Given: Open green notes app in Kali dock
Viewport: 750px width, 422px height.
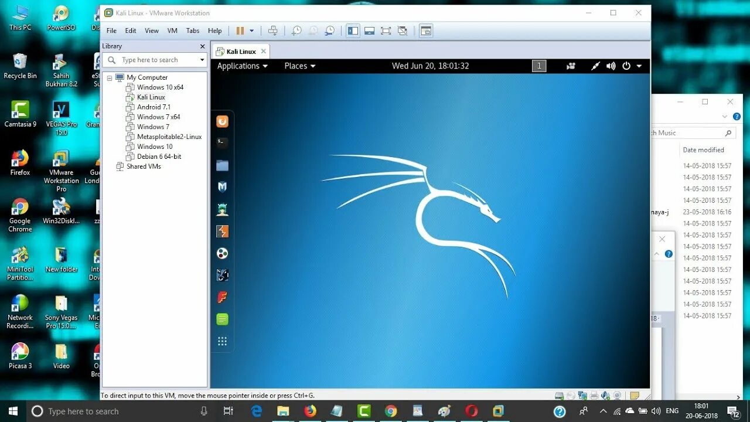Looking at the screenshot, I should coord(222,319).
